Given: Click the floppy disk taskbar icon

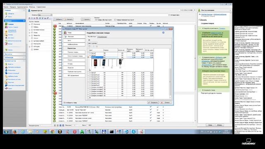Looking at the screenshot, I should point(104,132).
